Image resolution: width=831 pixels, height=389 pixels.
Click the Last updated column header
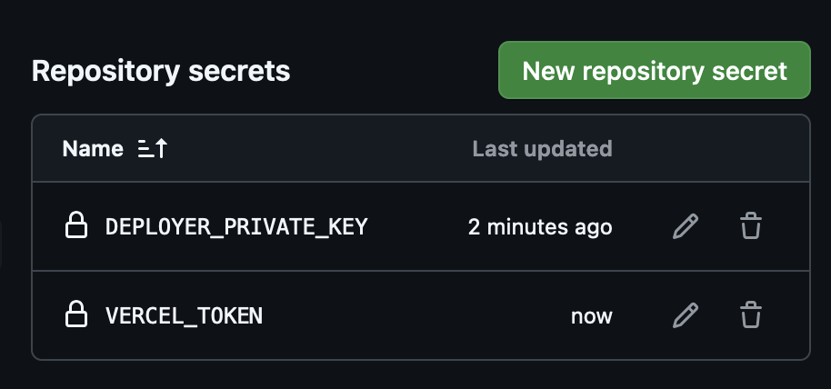pos(542,149)
